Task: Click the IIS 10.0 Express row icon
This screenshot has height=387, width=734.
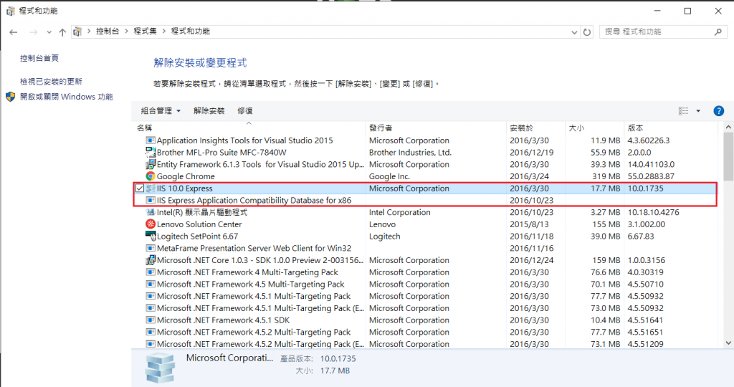Action: pyautogui.click(x=151, y=188)
